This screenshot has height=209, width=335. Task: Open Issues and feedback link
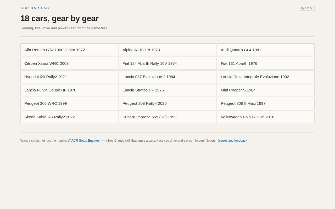(x=233, y=141)
